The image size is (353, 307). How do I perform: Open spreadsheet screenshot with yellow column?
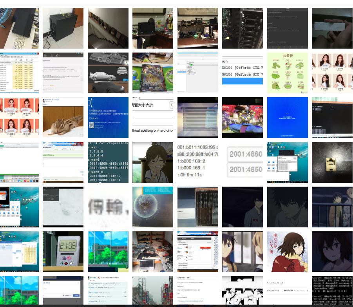coord(19,73)
